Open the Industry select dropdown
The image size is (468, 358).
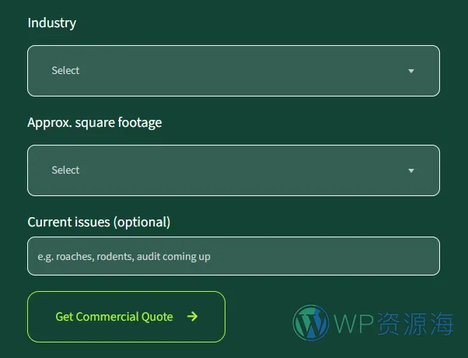[x=233, y=71]
